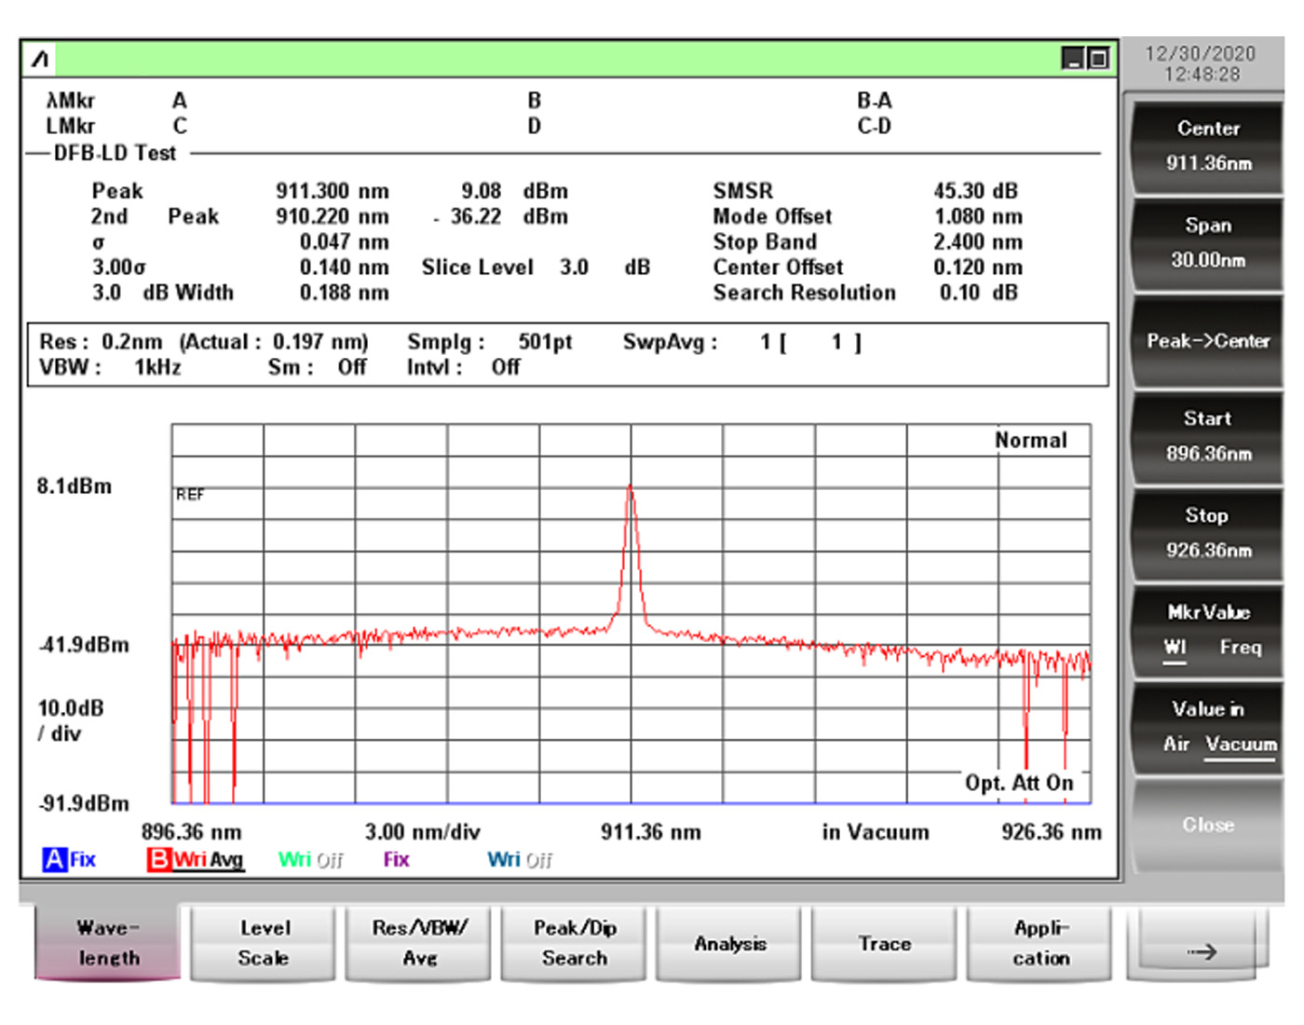This screenshot has height=1025, width=1304.
Task: Toggle MkrValue between Wl and Freq
Action: [1207, 631]
